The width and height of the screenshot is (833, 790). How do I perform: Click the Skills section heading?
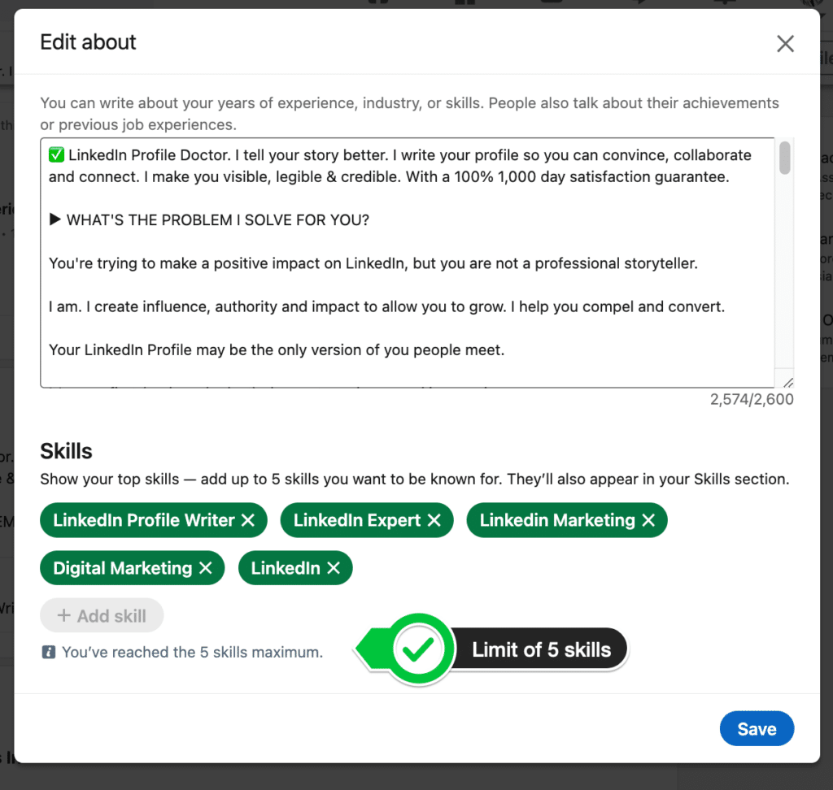click(66, 450)
